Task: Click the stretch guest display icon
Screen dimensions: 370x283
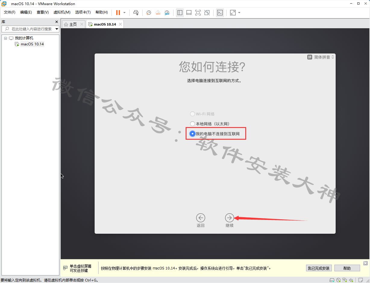Action: coord(233,13)
